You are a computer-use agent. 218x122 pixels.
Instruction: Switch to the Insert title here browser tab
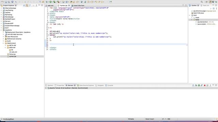pyautogui.click(x=78, y=5)
